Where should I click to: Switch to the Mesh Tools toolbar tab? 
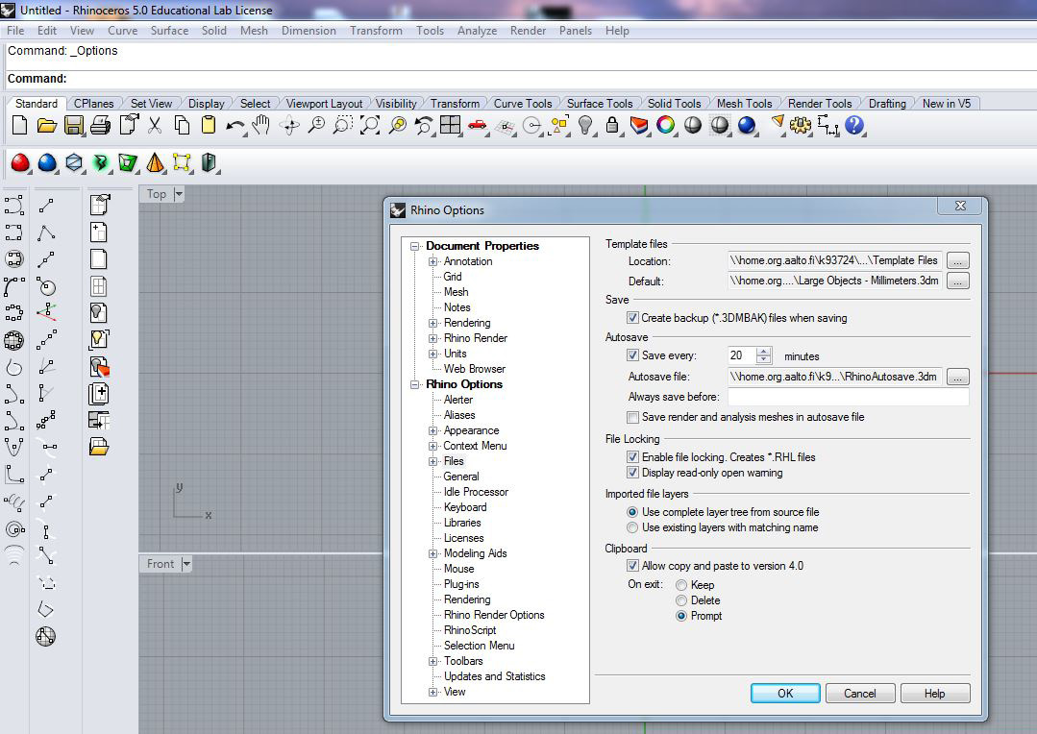(x=745, y=104)
